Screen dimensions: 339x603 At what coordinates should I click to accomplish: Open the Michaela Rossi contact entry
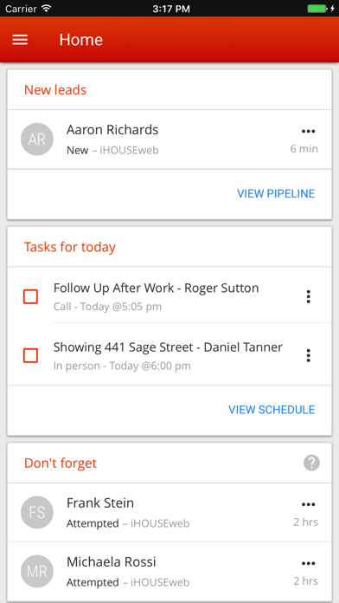169,572
